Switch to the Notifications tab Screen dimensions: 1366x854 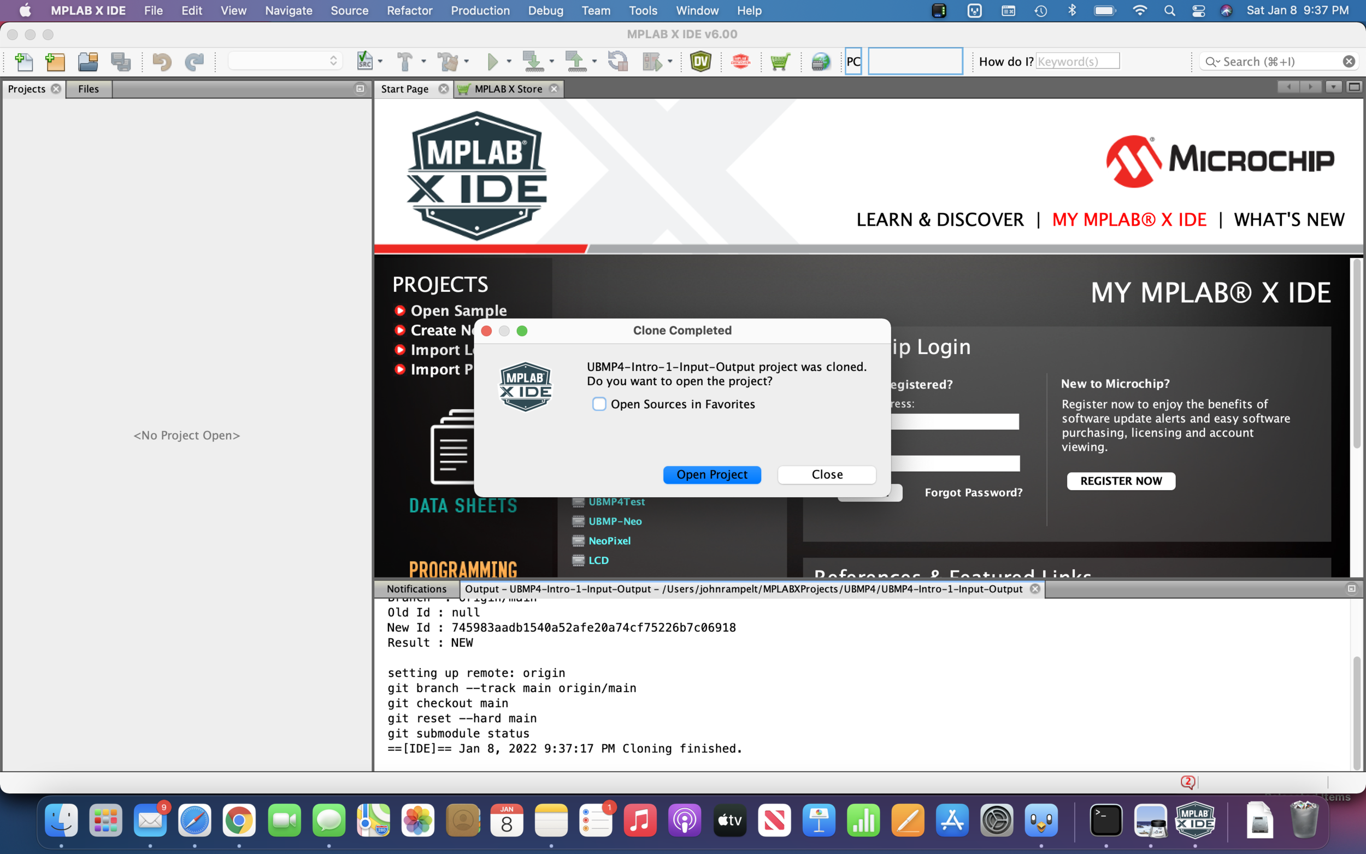(x=416, y=588)
